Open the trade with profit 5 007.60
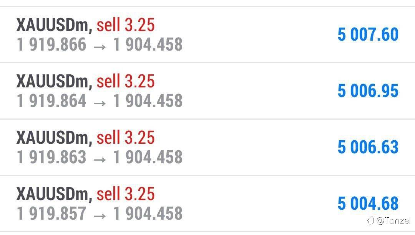 pyautogui.click(x=207, y=35)
